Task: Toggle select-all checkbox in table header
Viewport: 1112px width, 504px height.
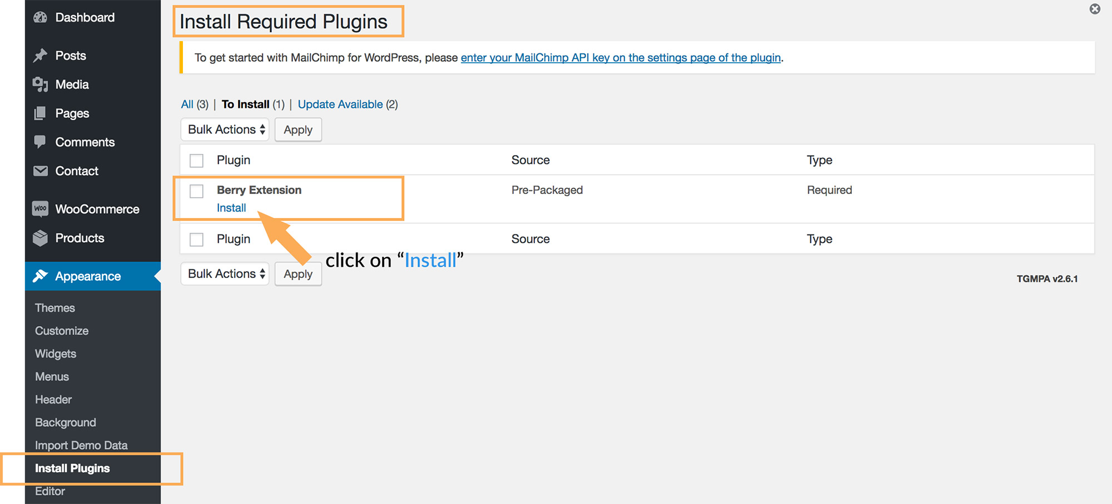Action: click(x=196, y=161)
